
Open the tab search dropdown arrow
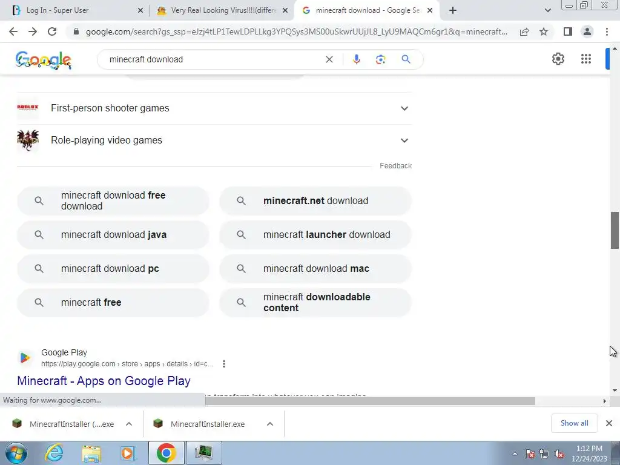547,10
